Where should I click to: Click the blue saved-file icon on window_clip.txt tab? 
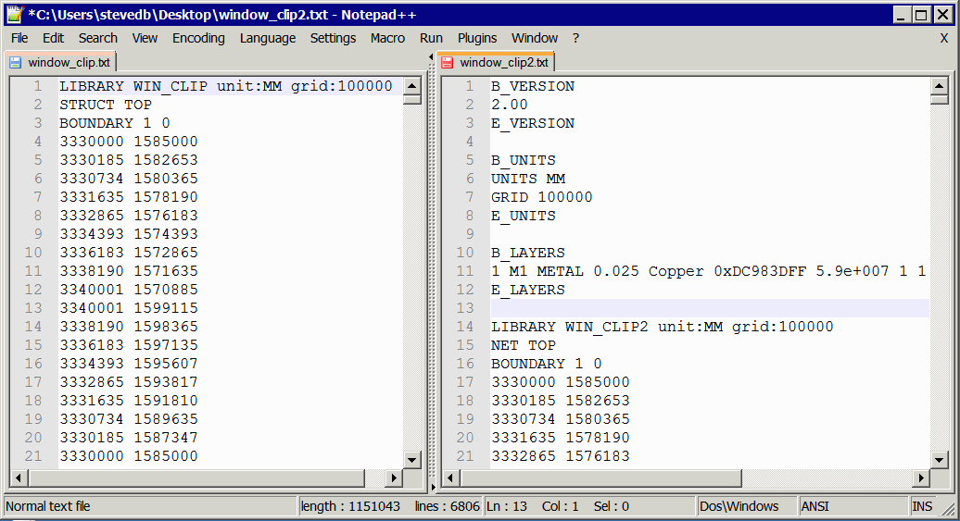(16, 62)
